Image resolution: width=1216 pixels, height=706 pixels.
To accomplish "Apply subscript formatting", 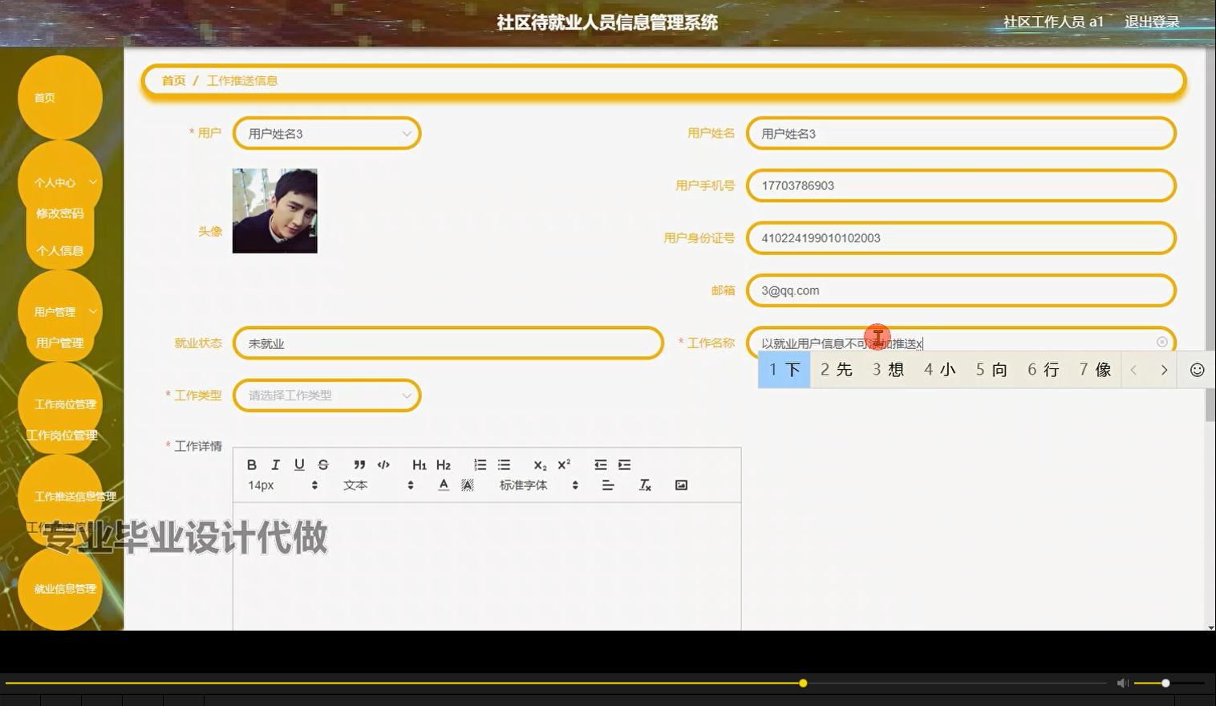I will pos(540,465).
